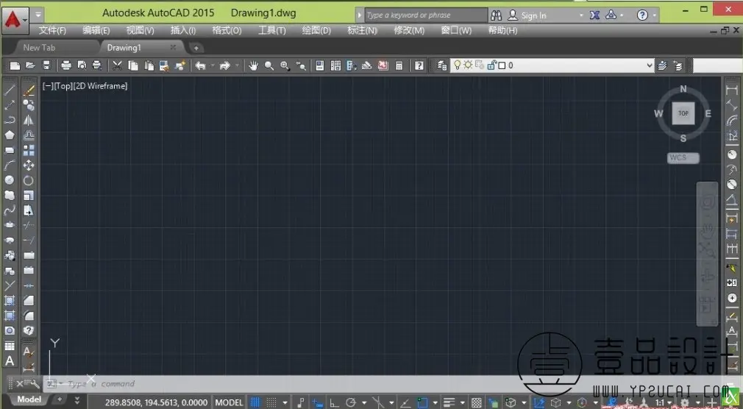
Task: Open the 格式(O) menu
Action: point(227,30)
